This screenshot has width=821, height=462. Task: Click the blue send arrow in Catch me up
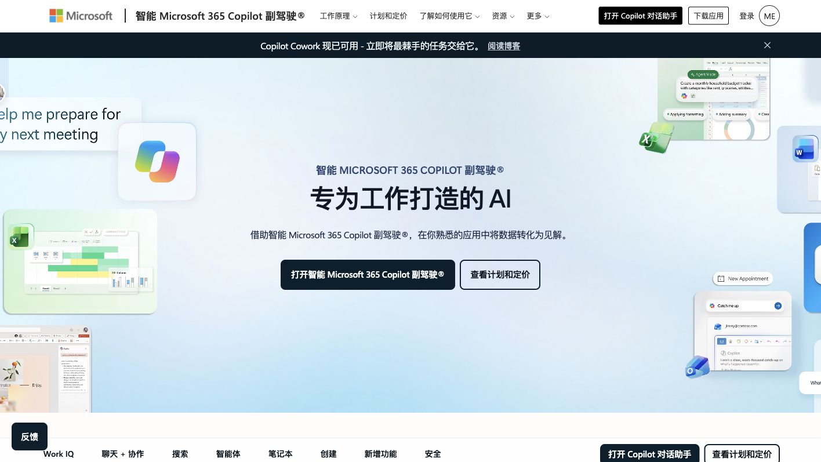pyautogui.click(x=778, y=305)
